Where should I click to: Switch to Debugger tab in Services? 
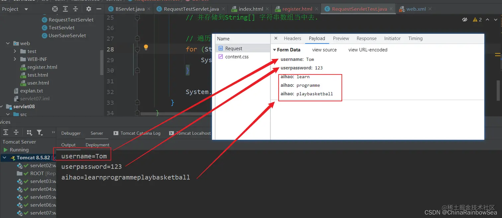(x=71, y=133)
